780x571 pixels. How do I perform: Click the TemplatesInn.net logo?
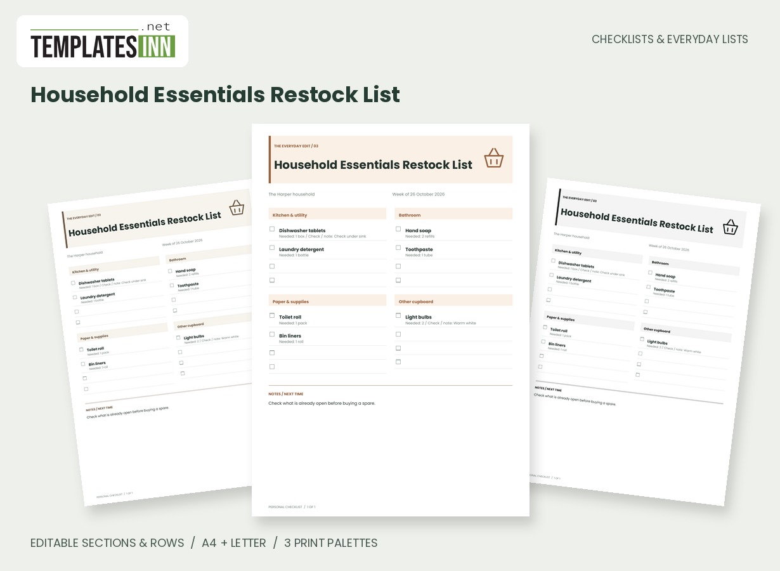(x=102, y=41)
